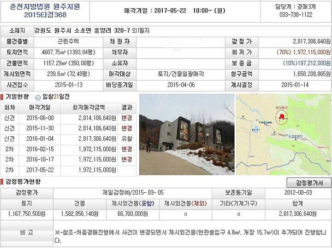Click the 입찰21일전 label
This screenshot has width=332, height=248.
click(x=56, y=97)
